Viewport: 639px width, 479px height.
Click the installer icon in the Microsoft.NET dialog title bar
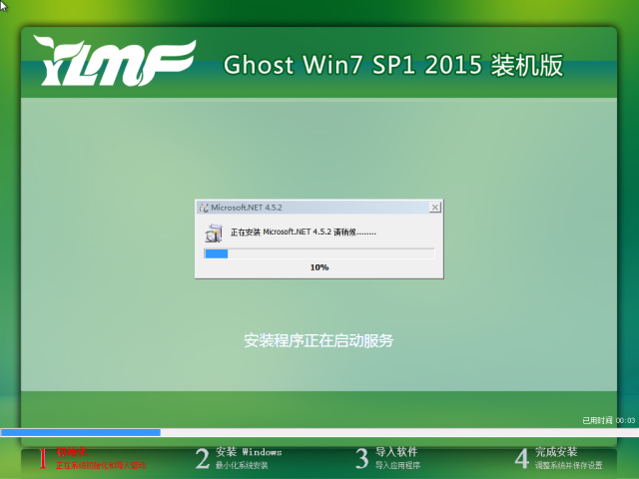pyautogui.click(x=204, y=208)
